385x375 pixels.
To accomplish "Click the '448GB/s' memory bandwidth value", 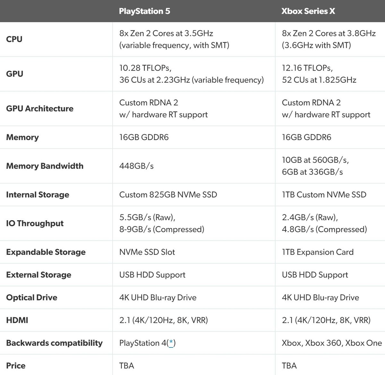I will 136,166.
